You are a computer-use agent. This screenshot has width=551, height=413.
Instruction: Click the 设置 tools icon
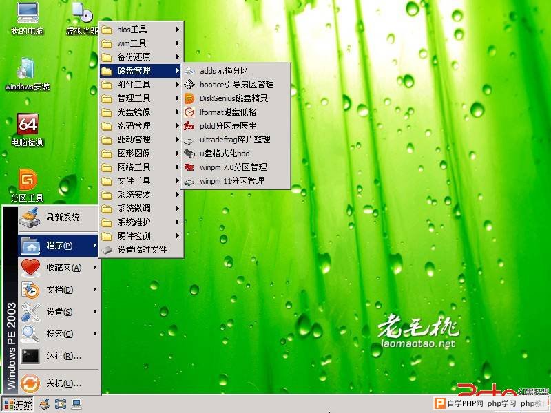pyautogui.click(x=30, y=312)
